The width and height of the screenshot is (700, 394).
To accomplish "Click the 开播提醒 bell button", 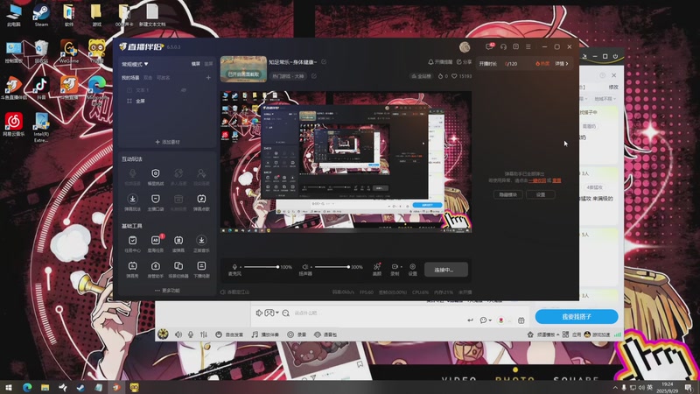I will (x=440, y=62).
